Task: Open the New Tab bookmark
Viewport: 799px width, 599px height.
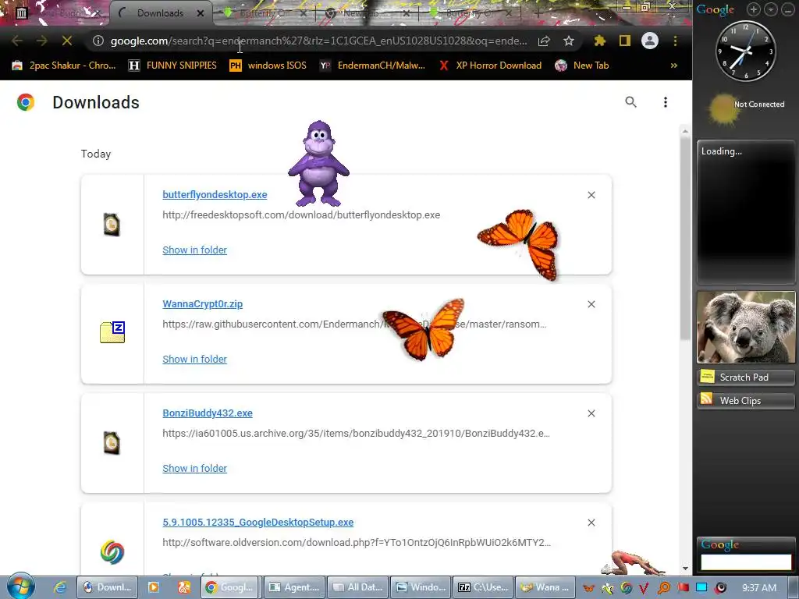Action: click(x=582, y=66)
